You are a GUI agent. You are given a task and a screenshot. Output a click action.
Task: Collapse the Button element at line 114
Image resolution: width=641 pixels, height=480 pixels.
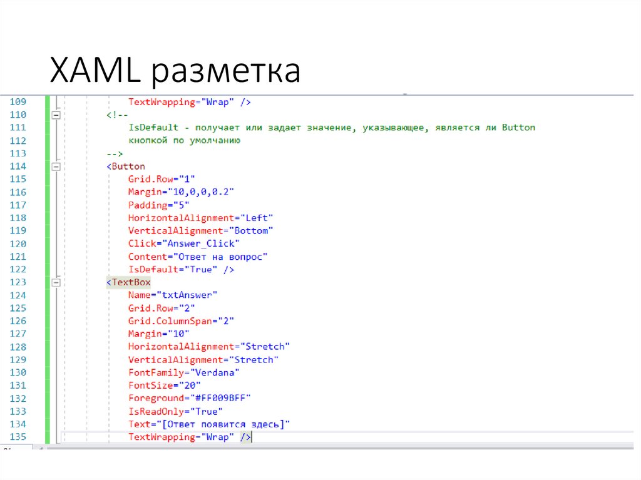[x=56, y=166]
